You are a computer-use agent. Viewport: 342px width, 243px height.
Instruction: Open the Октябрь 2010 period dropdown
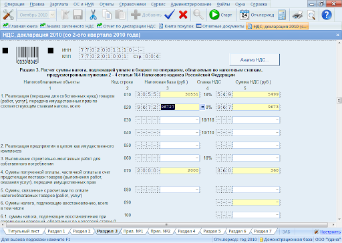click(x=52, y=15)
